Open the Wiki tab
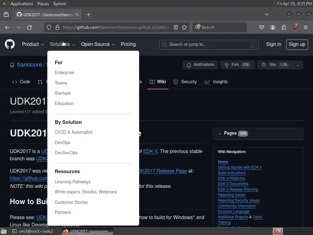The height and width of the screenshot is (235, 313). tap(158, 82)
